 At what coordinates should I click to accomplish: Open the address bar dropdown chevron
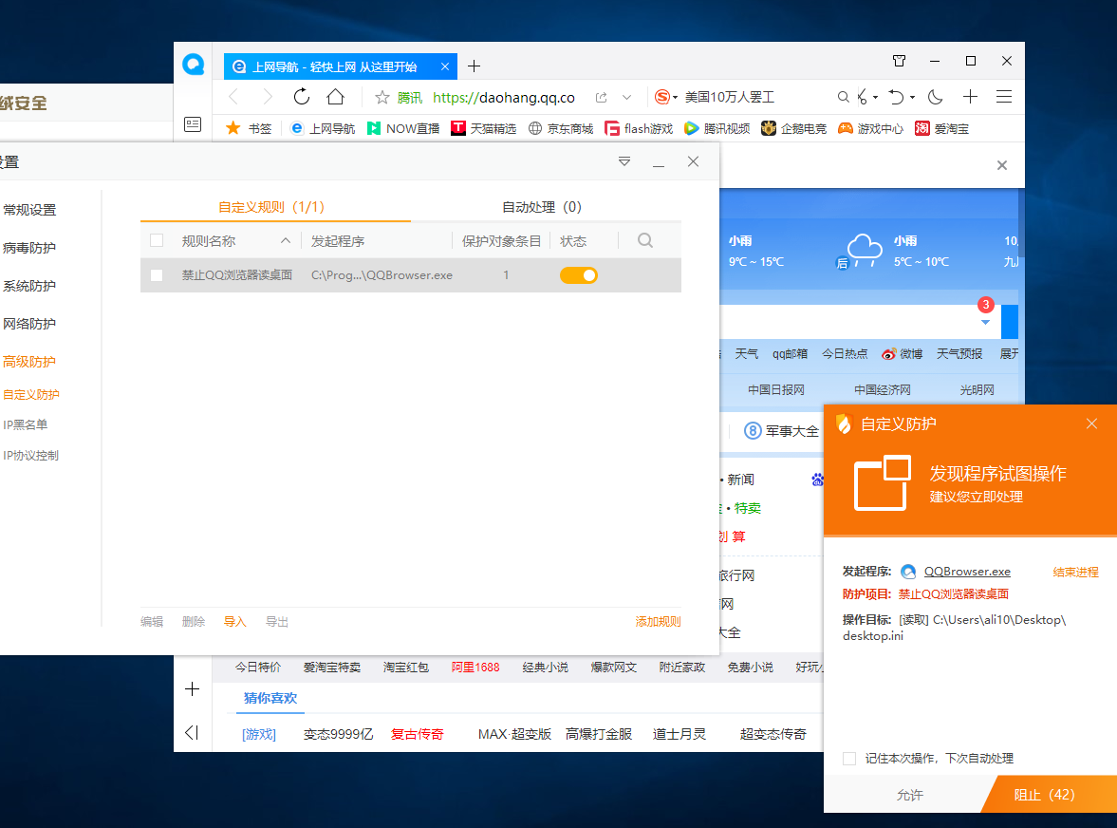click(627, 98)
